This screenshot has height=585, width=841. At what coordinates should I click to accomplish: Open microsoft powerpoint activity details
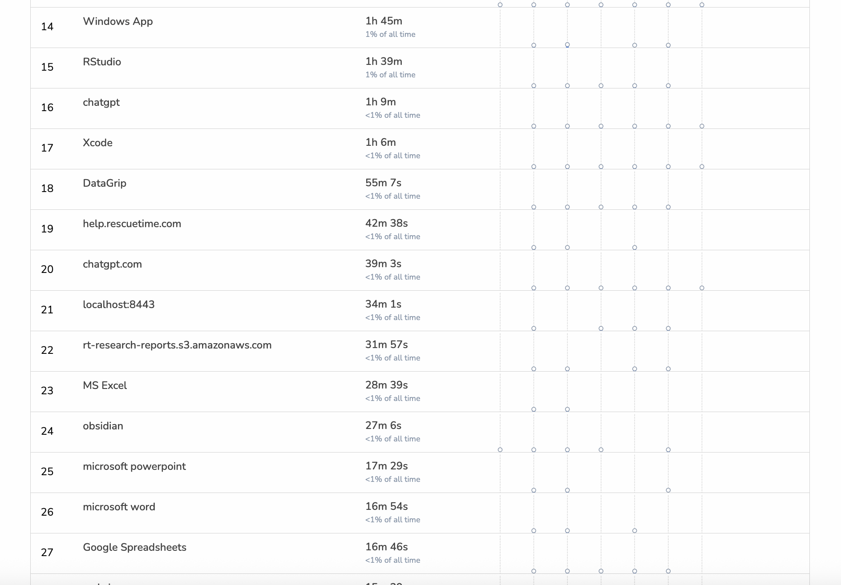(134, 466)
